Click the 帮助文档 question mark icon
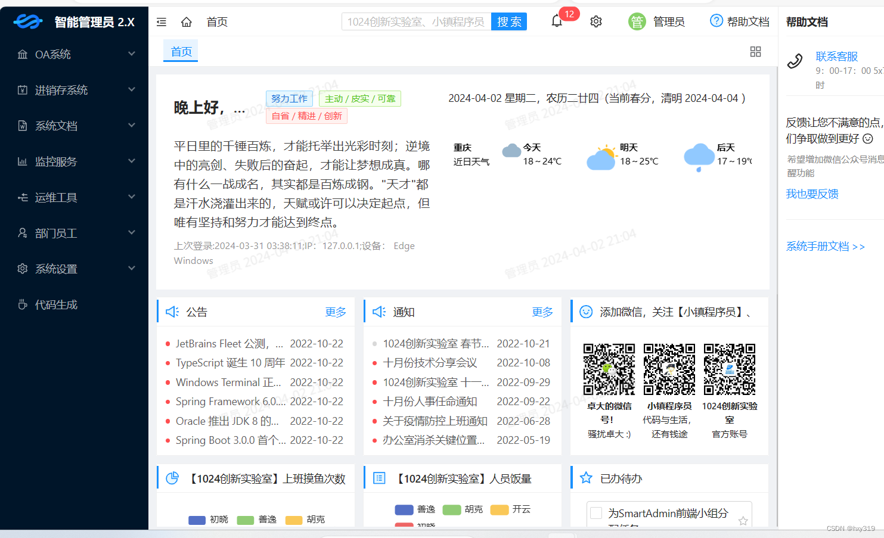884x538 pixels. click(x=716, y=21)
